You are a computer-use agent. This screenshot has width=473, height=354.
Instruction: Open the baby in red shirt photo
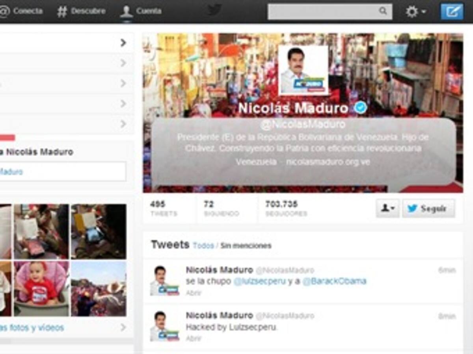coord(42,288)
